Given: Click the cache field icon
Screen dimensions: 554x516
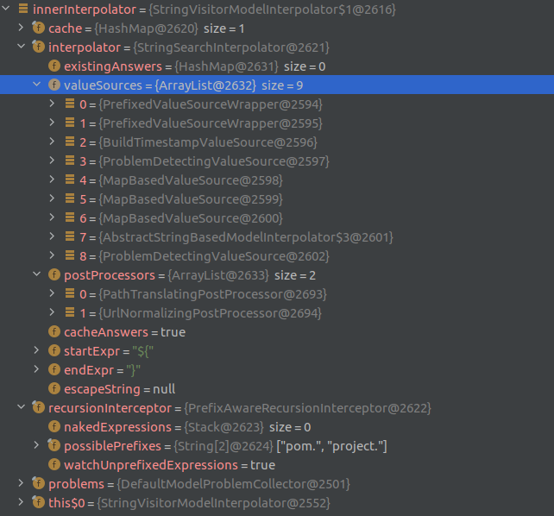Looking at the screenshot, I should (x=38, y=28).
